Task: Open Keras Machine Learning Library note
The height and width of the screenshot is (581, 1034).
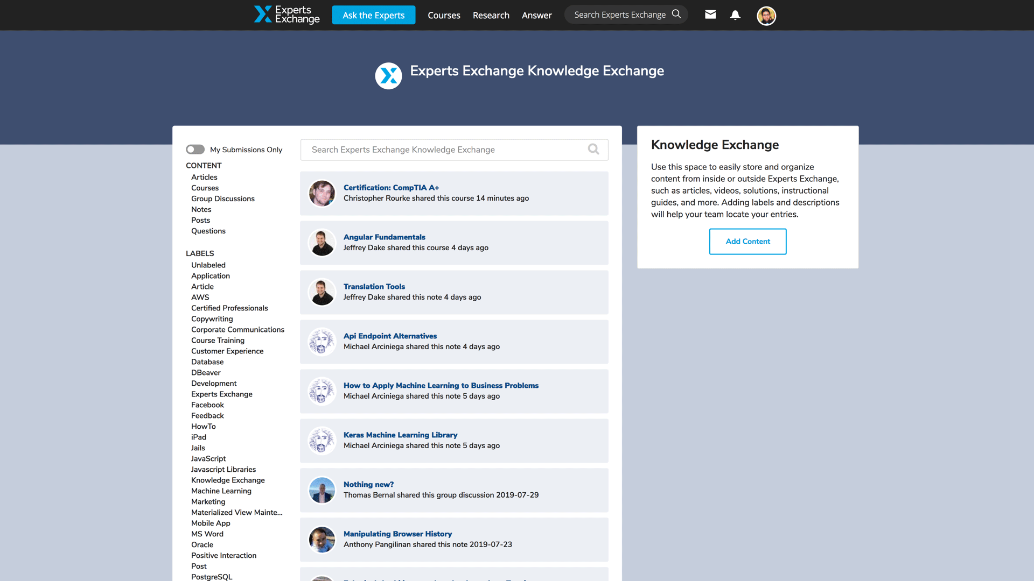Action: (400, 435)
